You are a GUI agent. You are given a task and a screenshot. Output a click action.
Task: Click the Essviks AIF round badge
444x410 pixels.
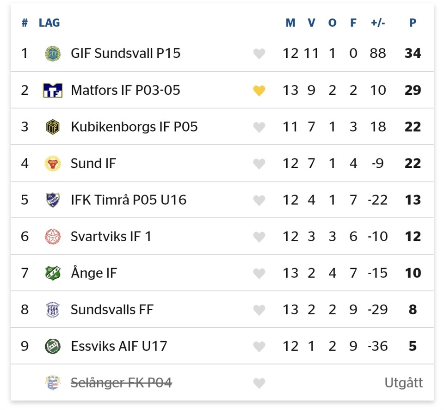52,346
